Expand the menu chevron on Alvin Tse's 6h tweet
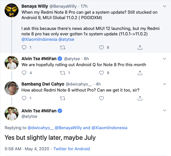The width and height of the screenshot is (171, 156). click(164, 59)
